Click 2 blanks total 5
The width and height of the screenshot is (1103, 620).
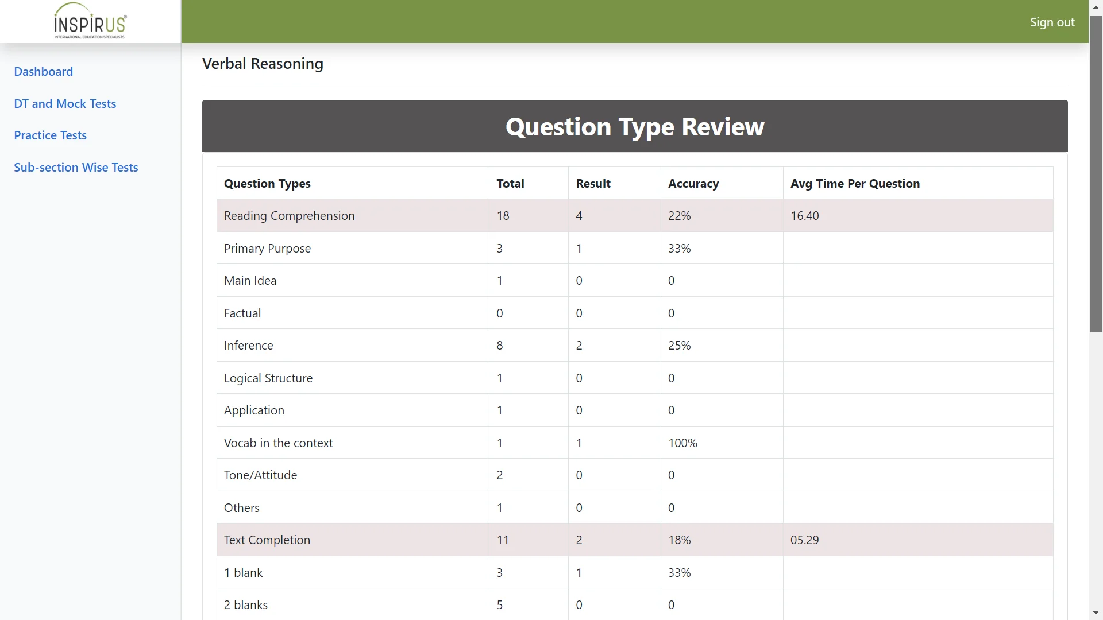(499, 605)
